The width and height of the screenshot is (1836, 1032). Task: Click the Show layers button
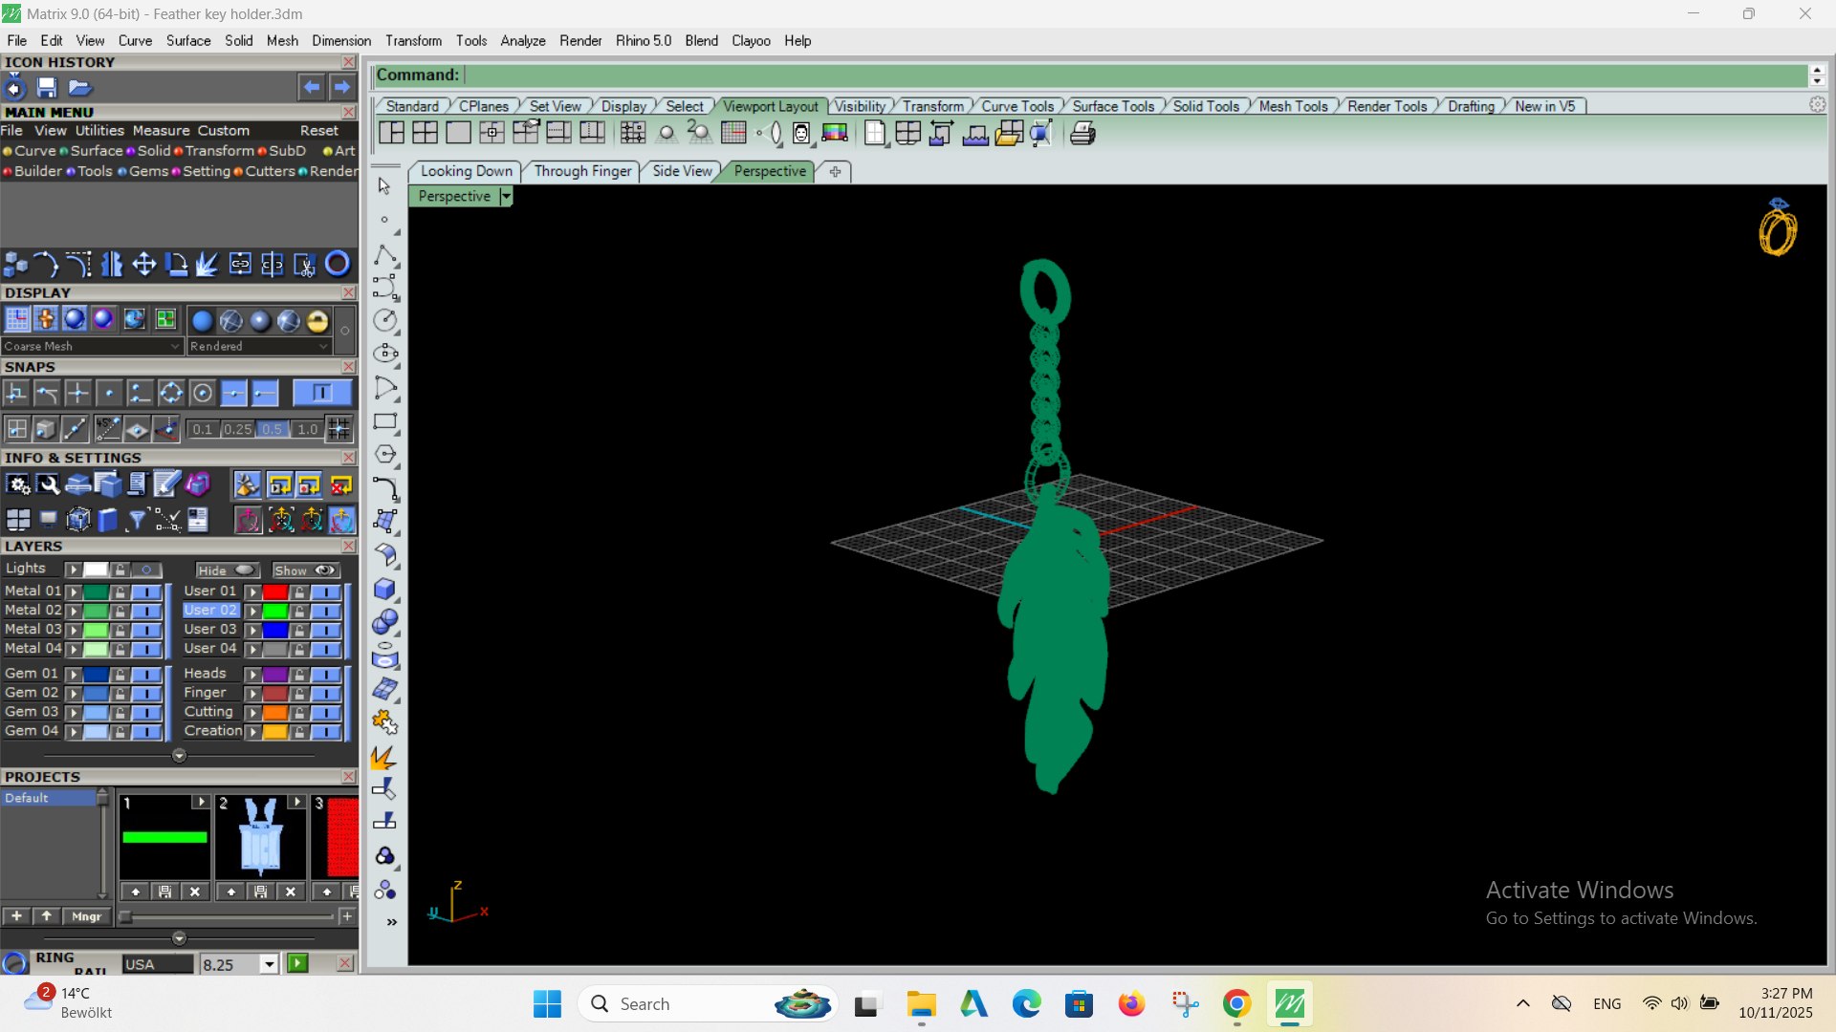(306, 570)
